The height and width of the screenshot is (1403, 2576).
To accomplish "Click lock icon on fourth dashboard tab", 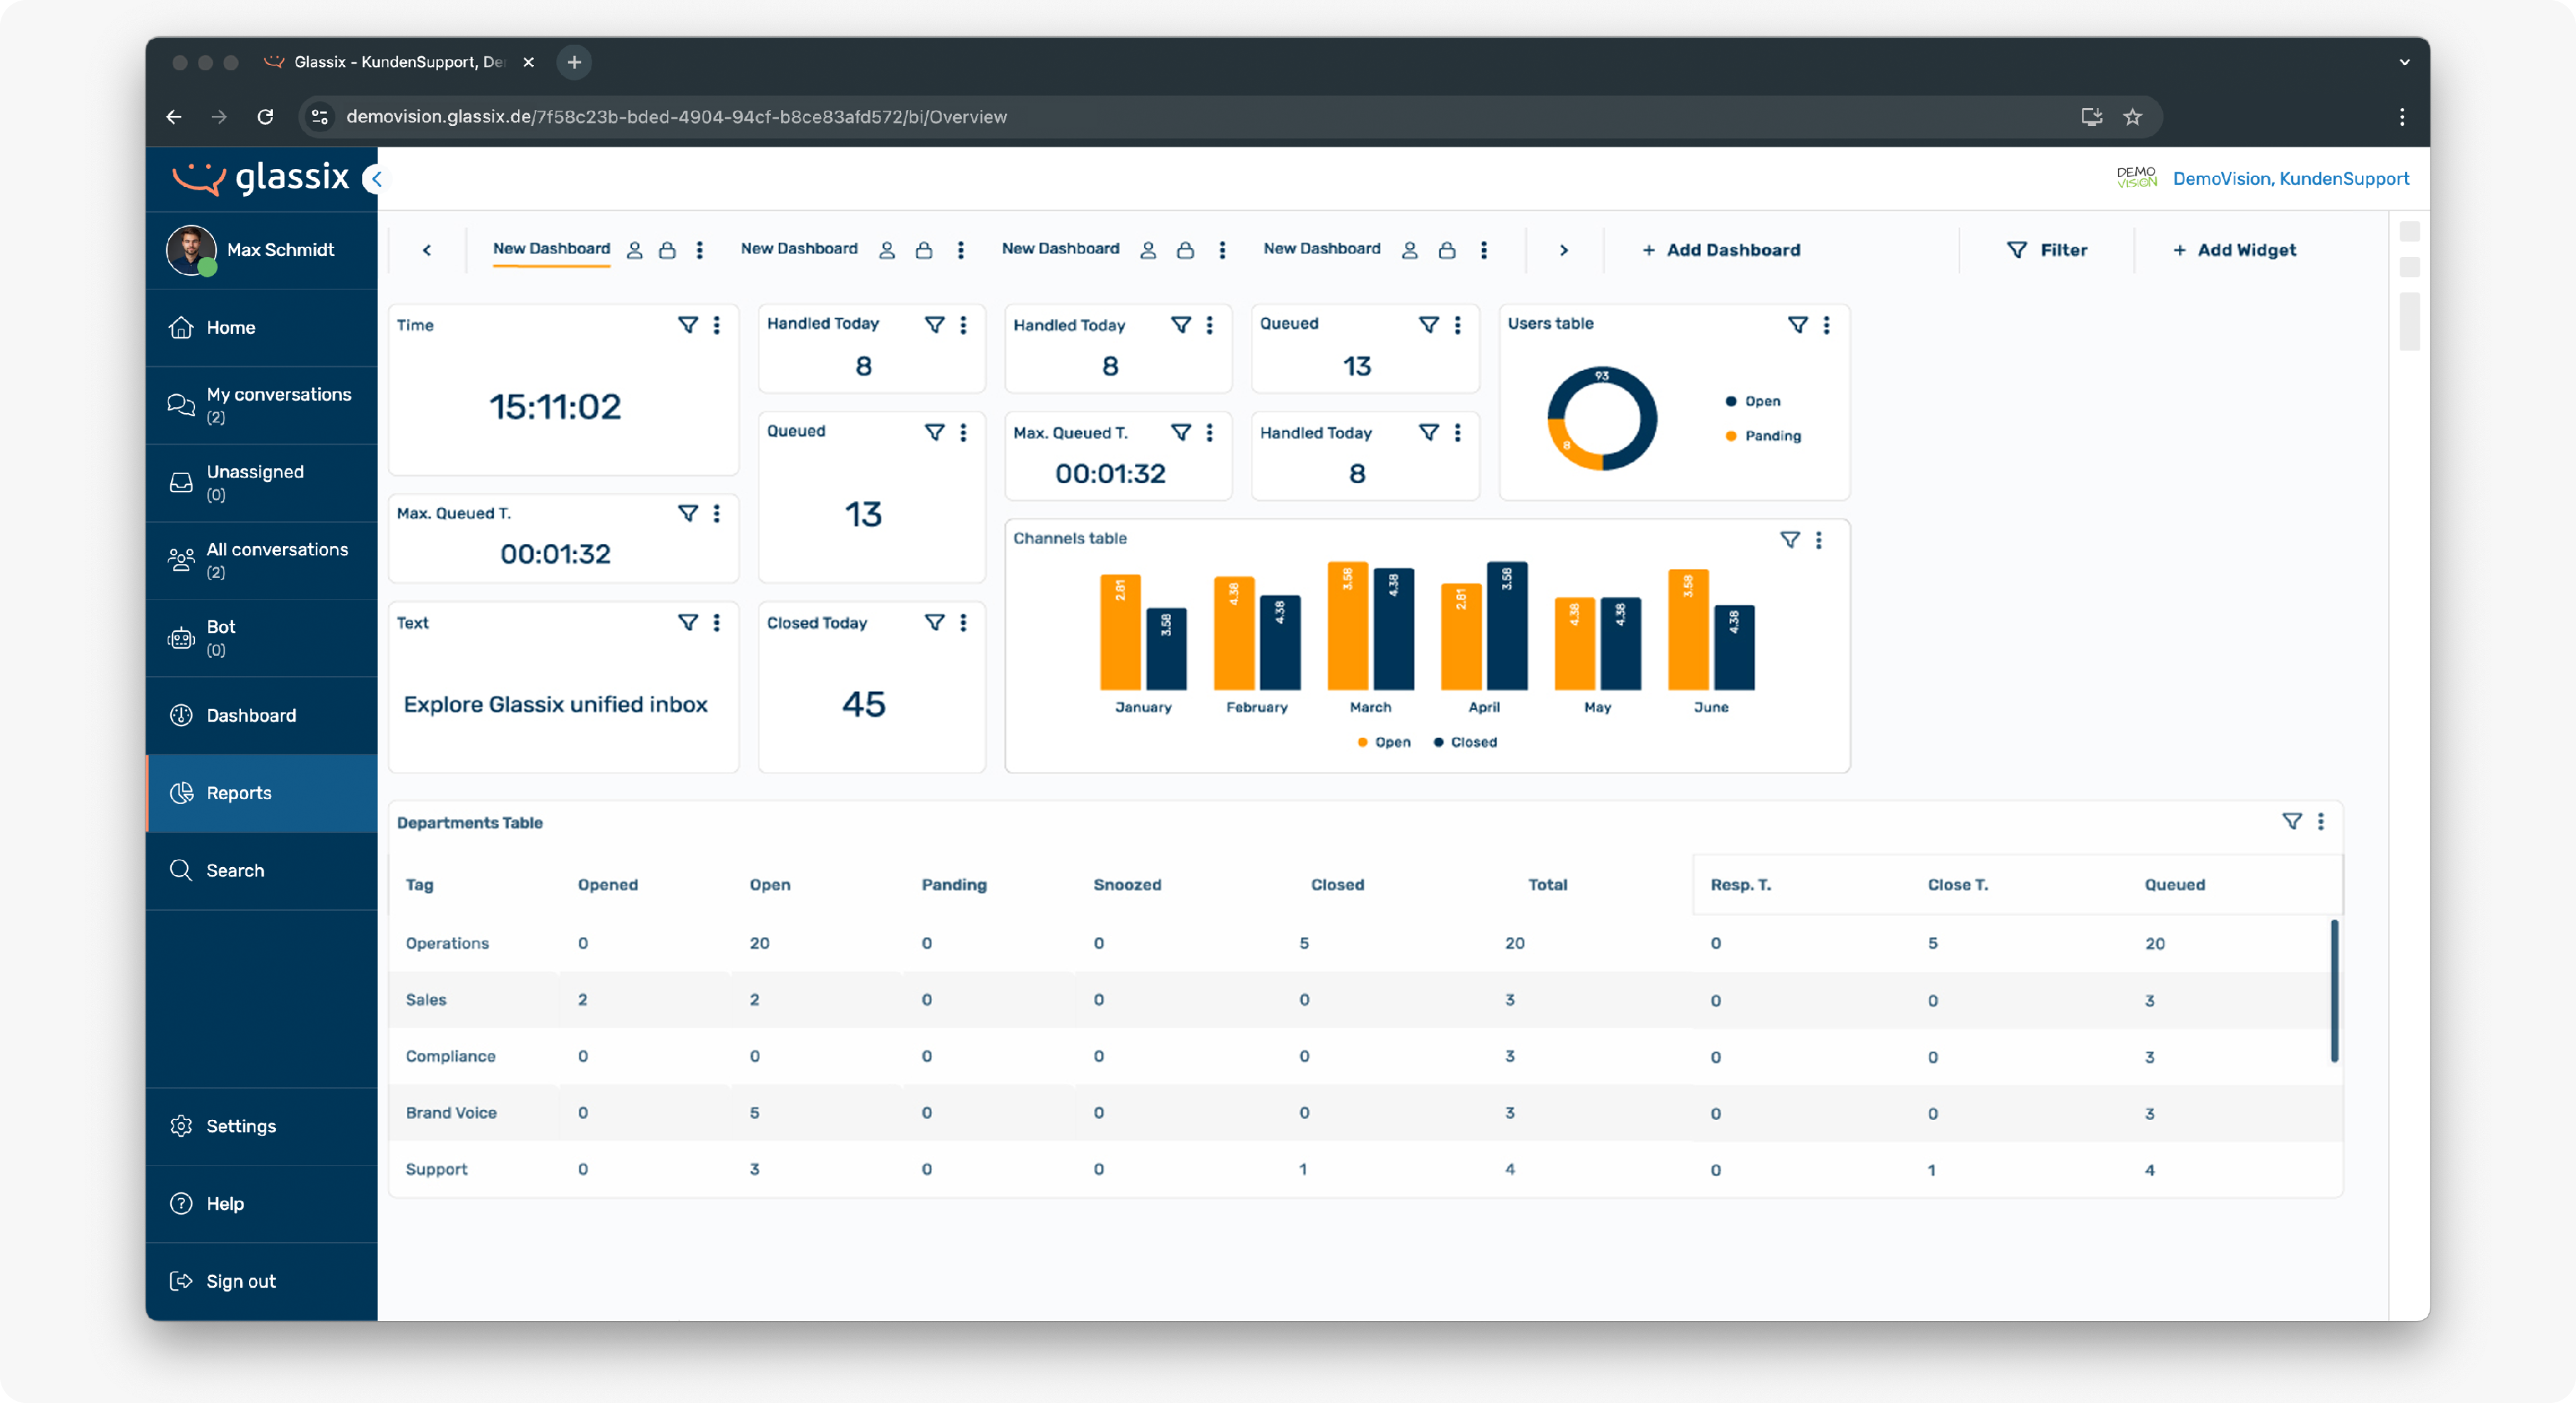I will (1447, 250).
